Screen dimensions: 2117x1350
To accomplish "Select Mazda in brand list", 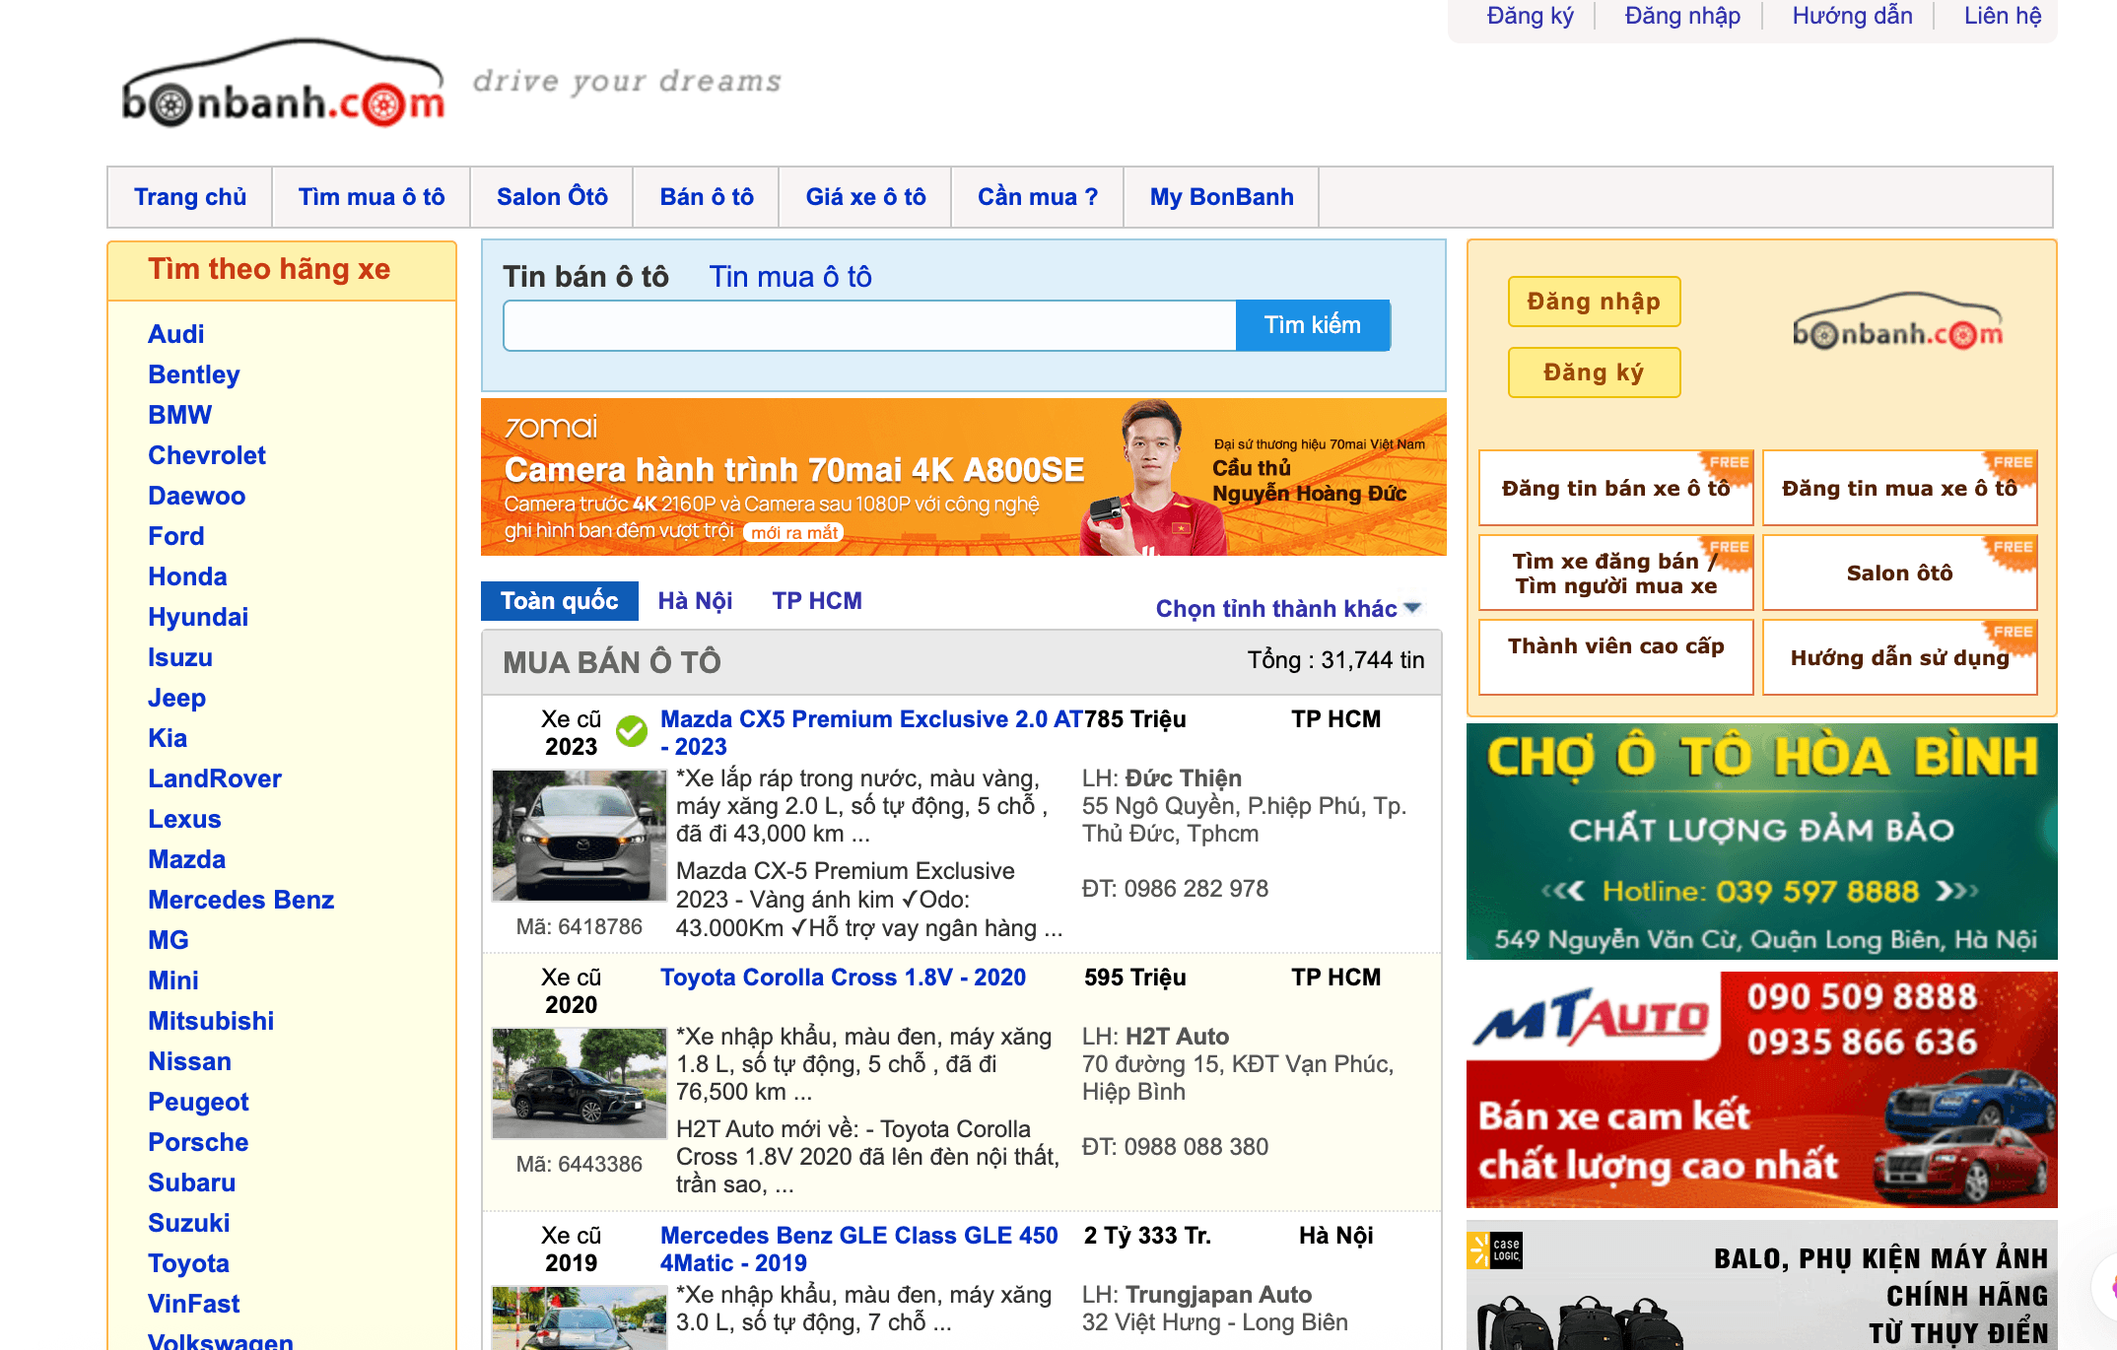I will click(x=186, y=859).
